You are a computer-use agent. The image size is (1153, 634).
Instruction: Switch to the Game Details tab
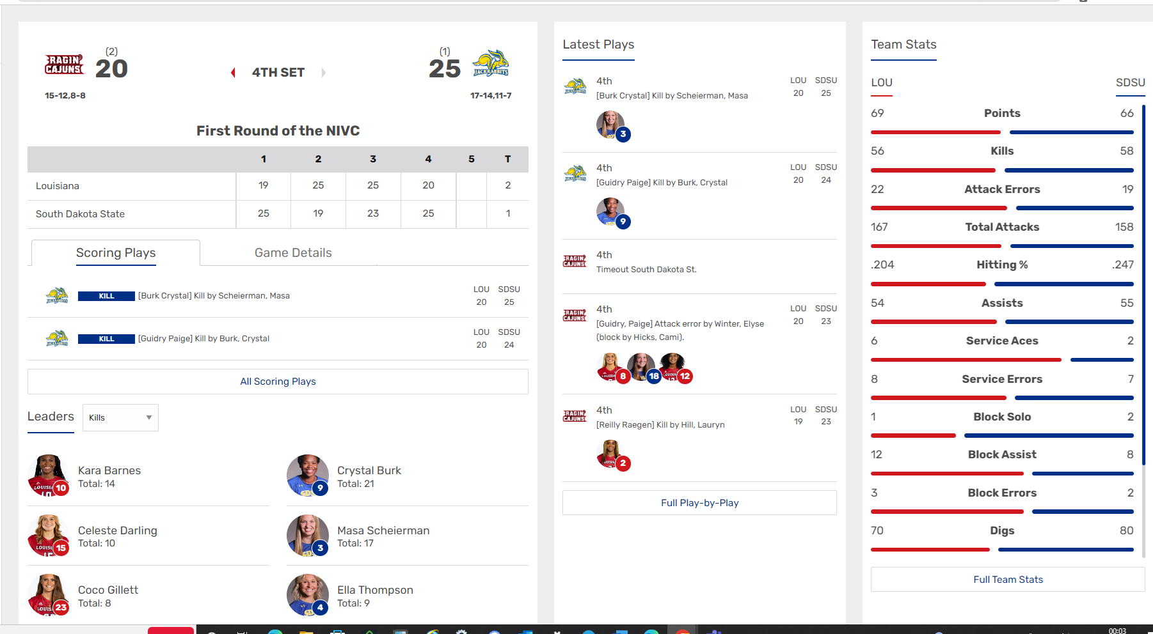tap(293, 253)
